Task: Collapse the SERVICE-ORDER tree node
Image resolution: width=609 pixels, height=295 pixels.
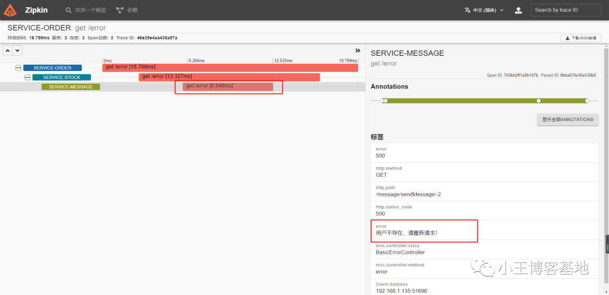Action: point(18,68)
